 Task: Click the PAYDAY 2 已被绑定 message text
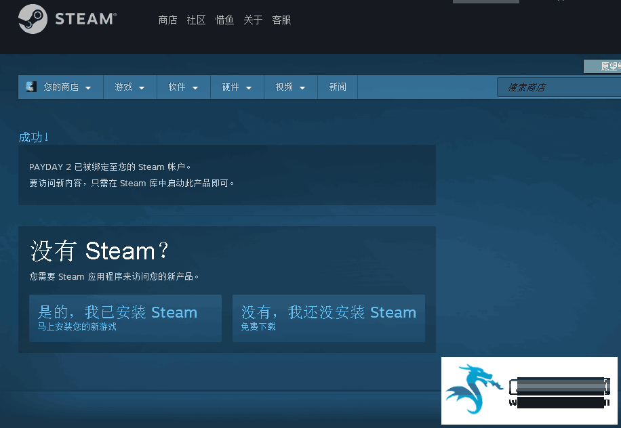click(110, 167)
